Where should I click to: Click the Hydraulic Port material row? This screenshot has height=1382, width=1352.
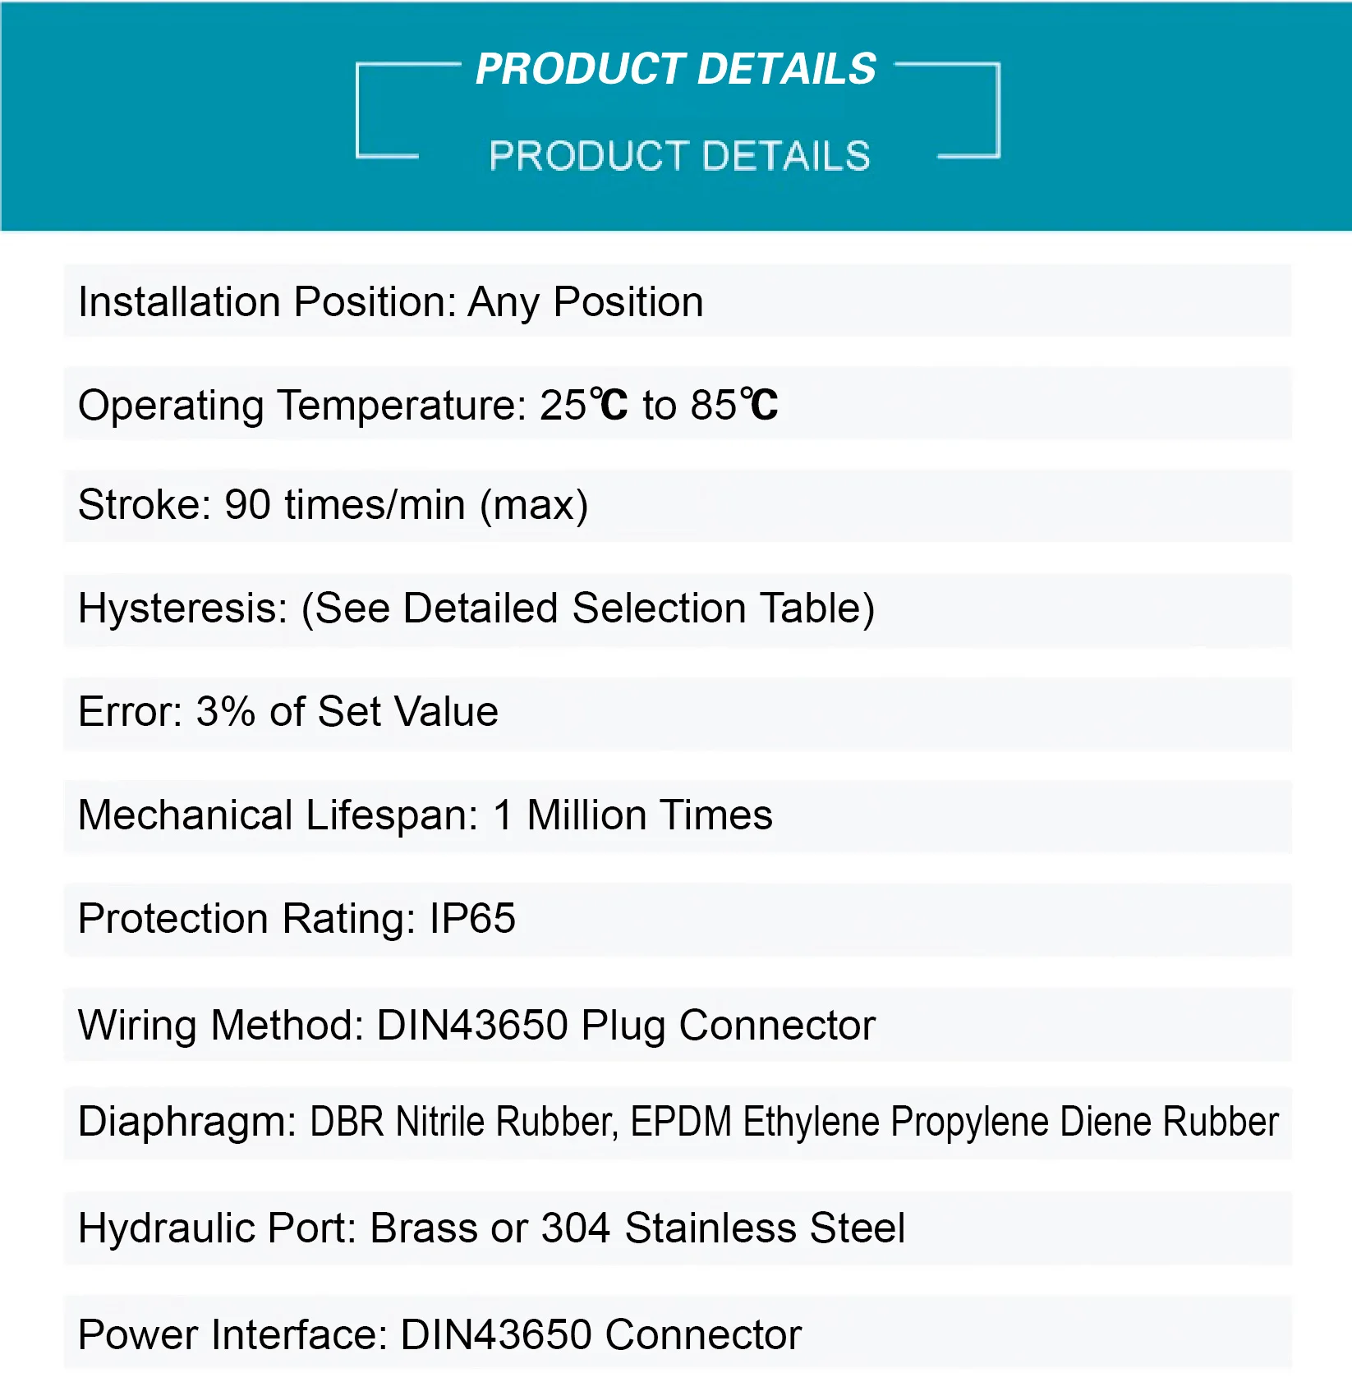[x=678, y=1228]
